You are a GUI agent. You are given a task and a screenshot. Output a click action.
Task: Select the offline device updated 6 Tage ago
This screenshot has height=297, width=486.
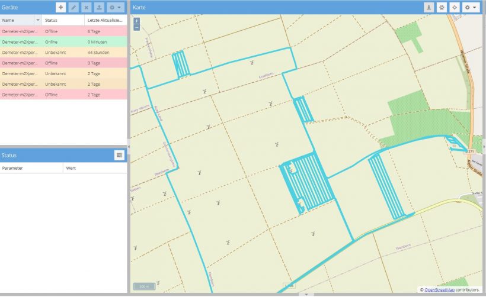(x=63, y=31)
